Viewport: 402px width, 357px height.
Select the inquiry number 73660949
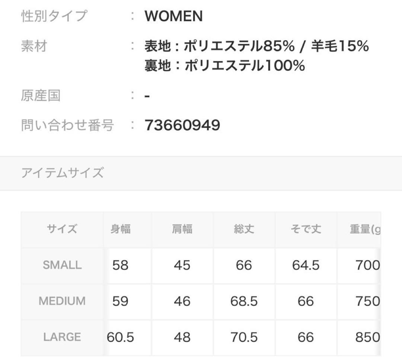(x=182, y=125)
